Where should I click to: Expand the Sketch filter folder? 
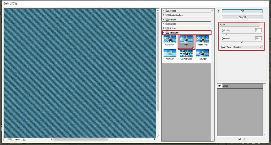[164, 24]
